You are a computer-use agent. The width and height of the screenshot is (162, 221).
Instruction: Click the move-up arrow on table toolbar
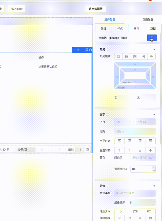click(78, 50)
